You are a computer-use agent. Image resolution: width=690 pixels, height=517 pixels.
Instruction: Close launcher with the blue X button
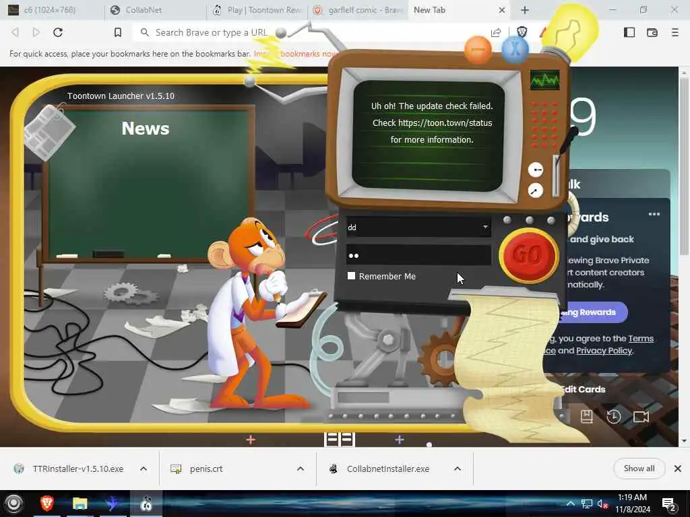point(515,48)
